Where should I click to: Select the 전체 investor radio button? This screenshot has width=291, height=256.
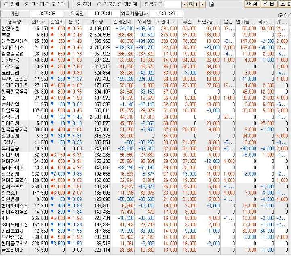click(78, 4)
